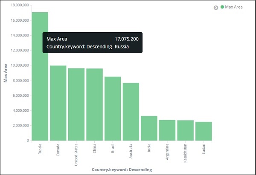The width and height of the screenshot is (256, 175).
Task: Select the Australia bar
Action: tap(131, 112)
